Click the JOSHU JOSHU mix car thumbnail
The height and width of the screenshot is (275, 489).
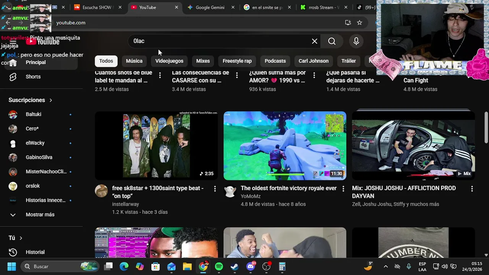[413, 146]
